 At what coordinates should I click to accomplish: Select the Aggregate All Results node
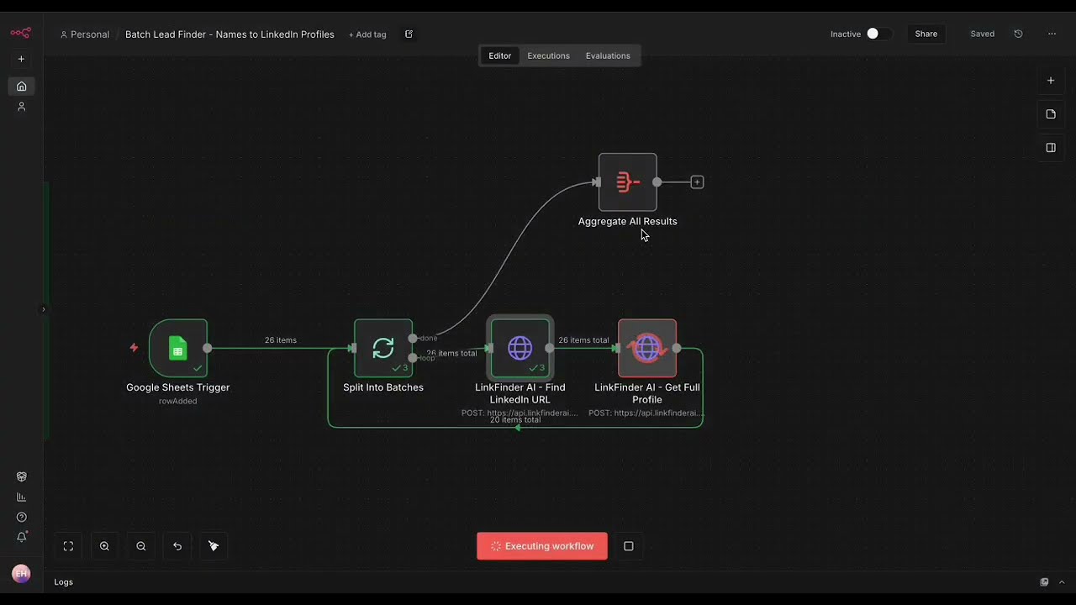[627, 181]
